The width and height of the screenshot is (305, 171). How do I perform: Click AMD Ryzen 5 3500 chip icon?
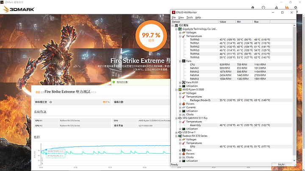pos(180,90)
